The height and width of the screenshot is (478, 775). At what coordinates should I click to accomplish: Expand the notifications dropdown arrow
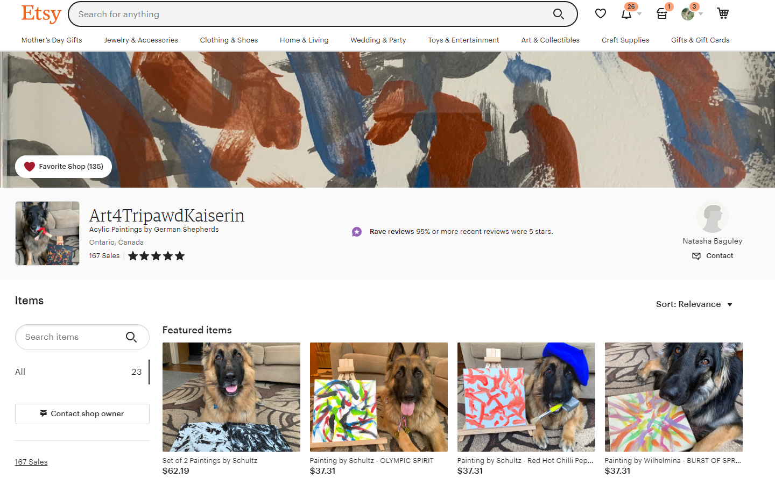(639, 14)
